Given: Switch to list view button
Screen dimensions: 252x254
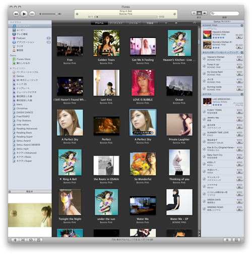Looking at the screenshot, I should click(x=194, y=13).
